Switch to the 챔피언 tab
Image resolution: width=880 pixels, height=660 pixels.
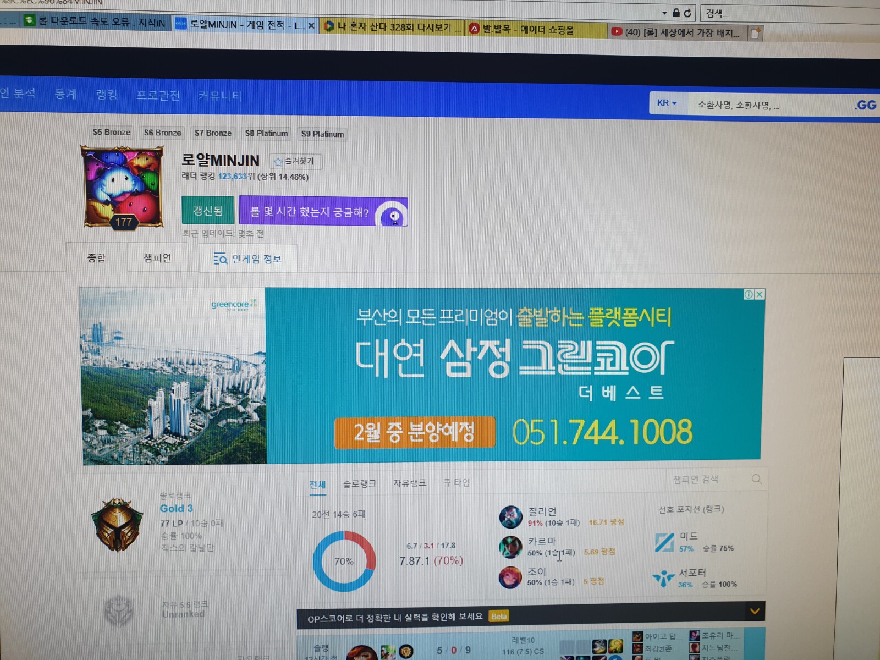[157, 258]
